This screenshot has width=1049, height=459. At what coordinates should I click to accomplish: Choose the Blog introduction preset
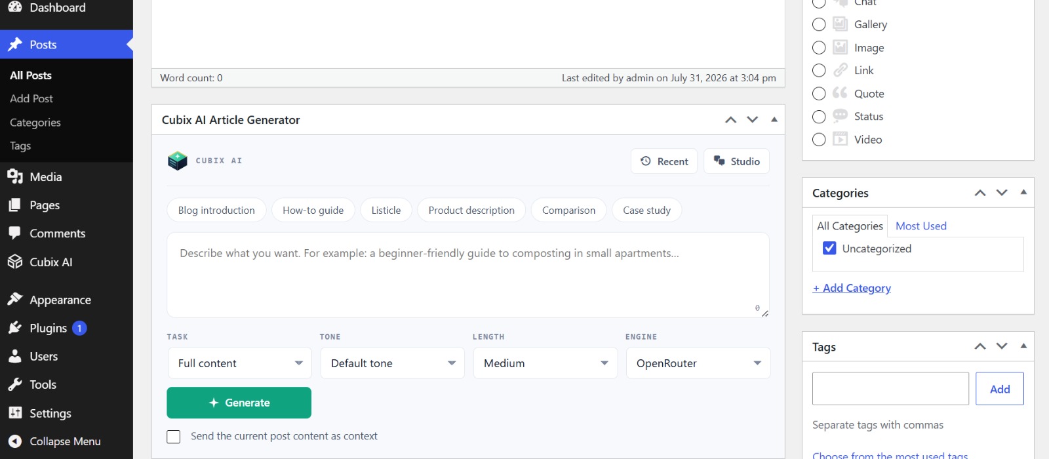tap(216, 210)
